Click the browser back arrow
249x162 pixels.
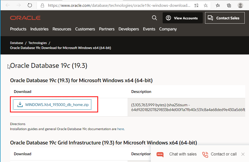8,5
